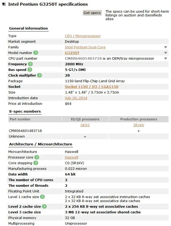Click the July 20, 2014 date link
Screen dimensions: 171x226
tap(76, 98)
